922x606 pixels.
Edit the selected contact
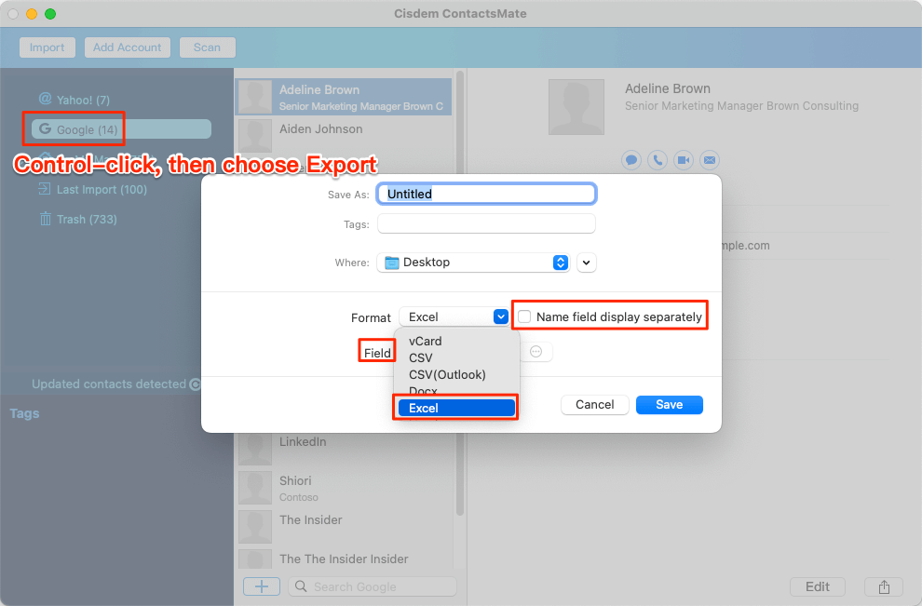pos(818,586)
